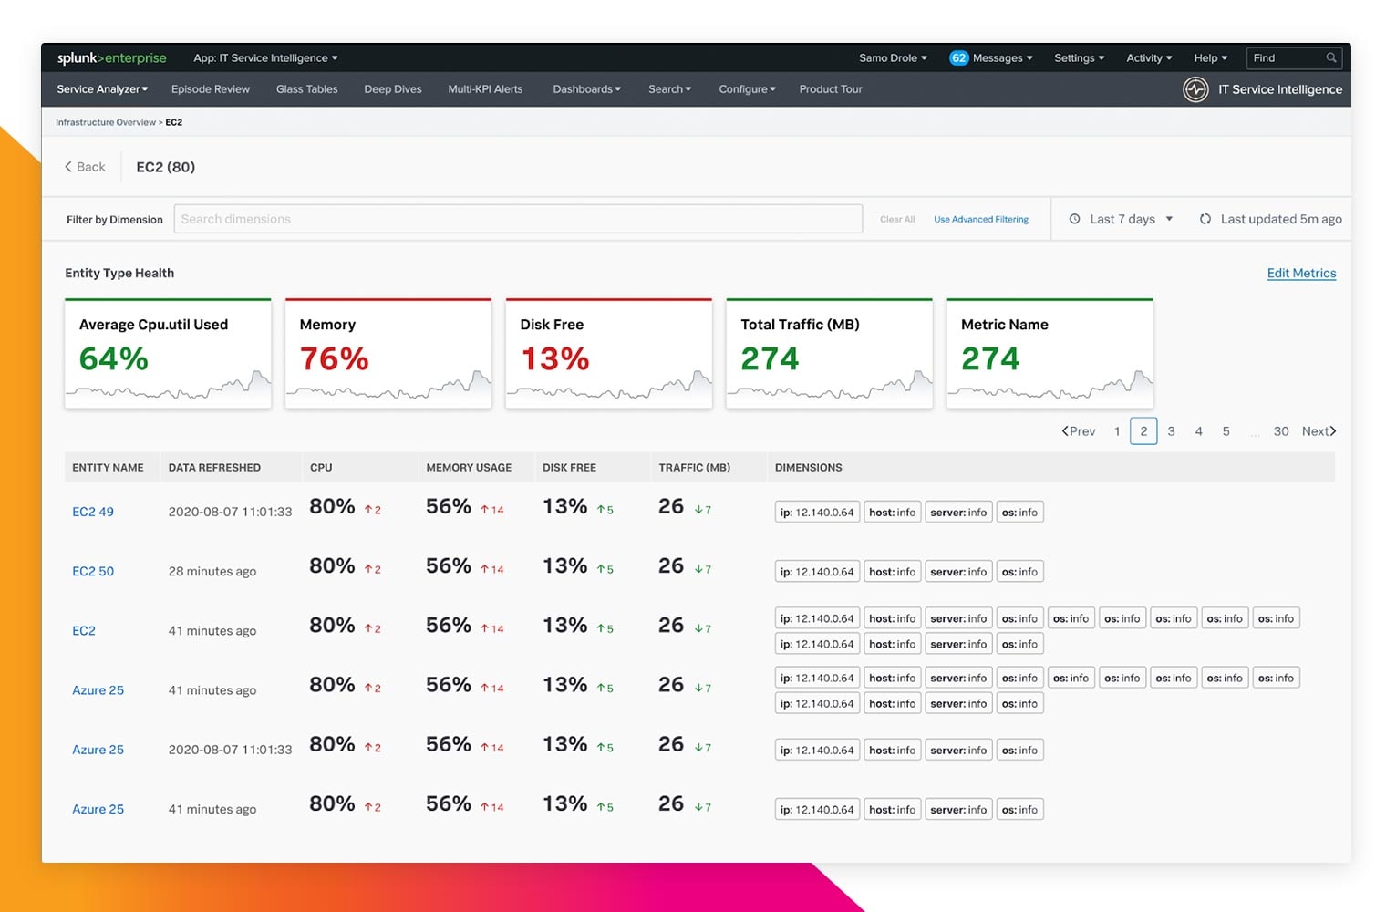Go to Deep Dives
Image resolution: width=1386 pixels, height=912 pixels.
click(x=393, y=89)
